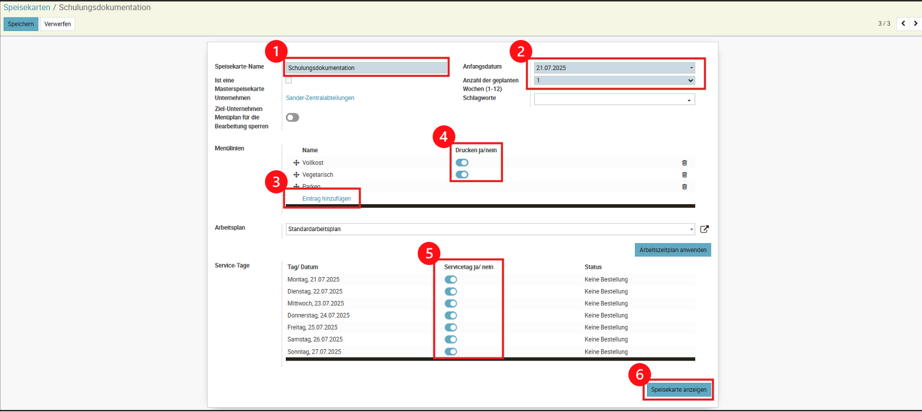Open the Arbeitsplan dropdown
The width and height of the screenshot is (922, 412).
[490, 229]
